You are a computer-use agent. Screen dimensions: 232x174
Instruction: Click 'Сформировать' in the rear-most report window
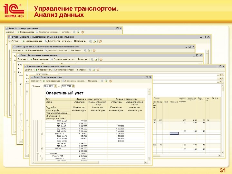26,32
